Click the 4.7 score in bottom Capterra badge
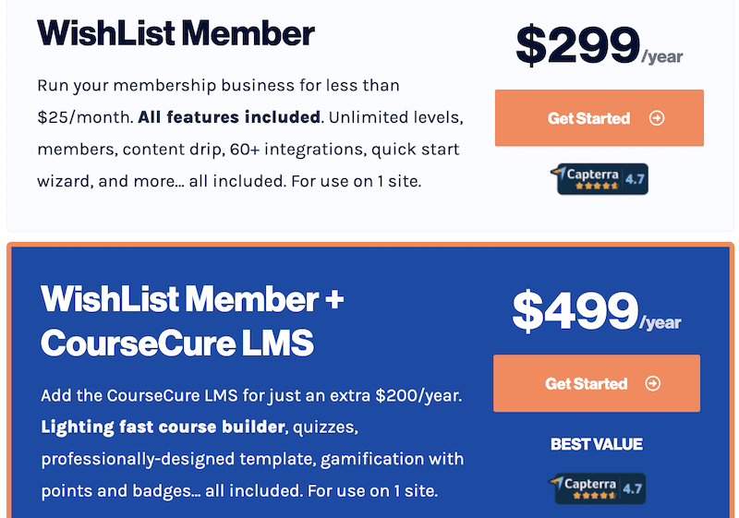The width and height of the screenshot is (739, 518). pos(632,488)
